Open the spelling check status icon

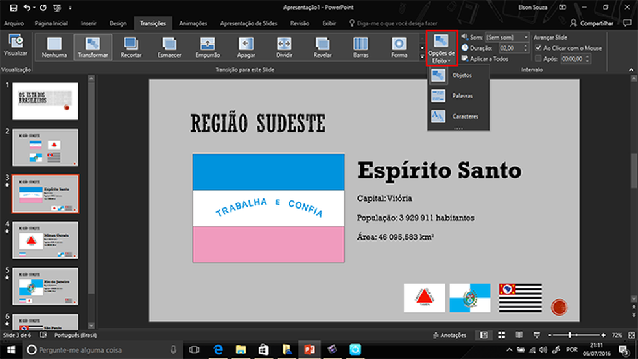pos(43,335)
